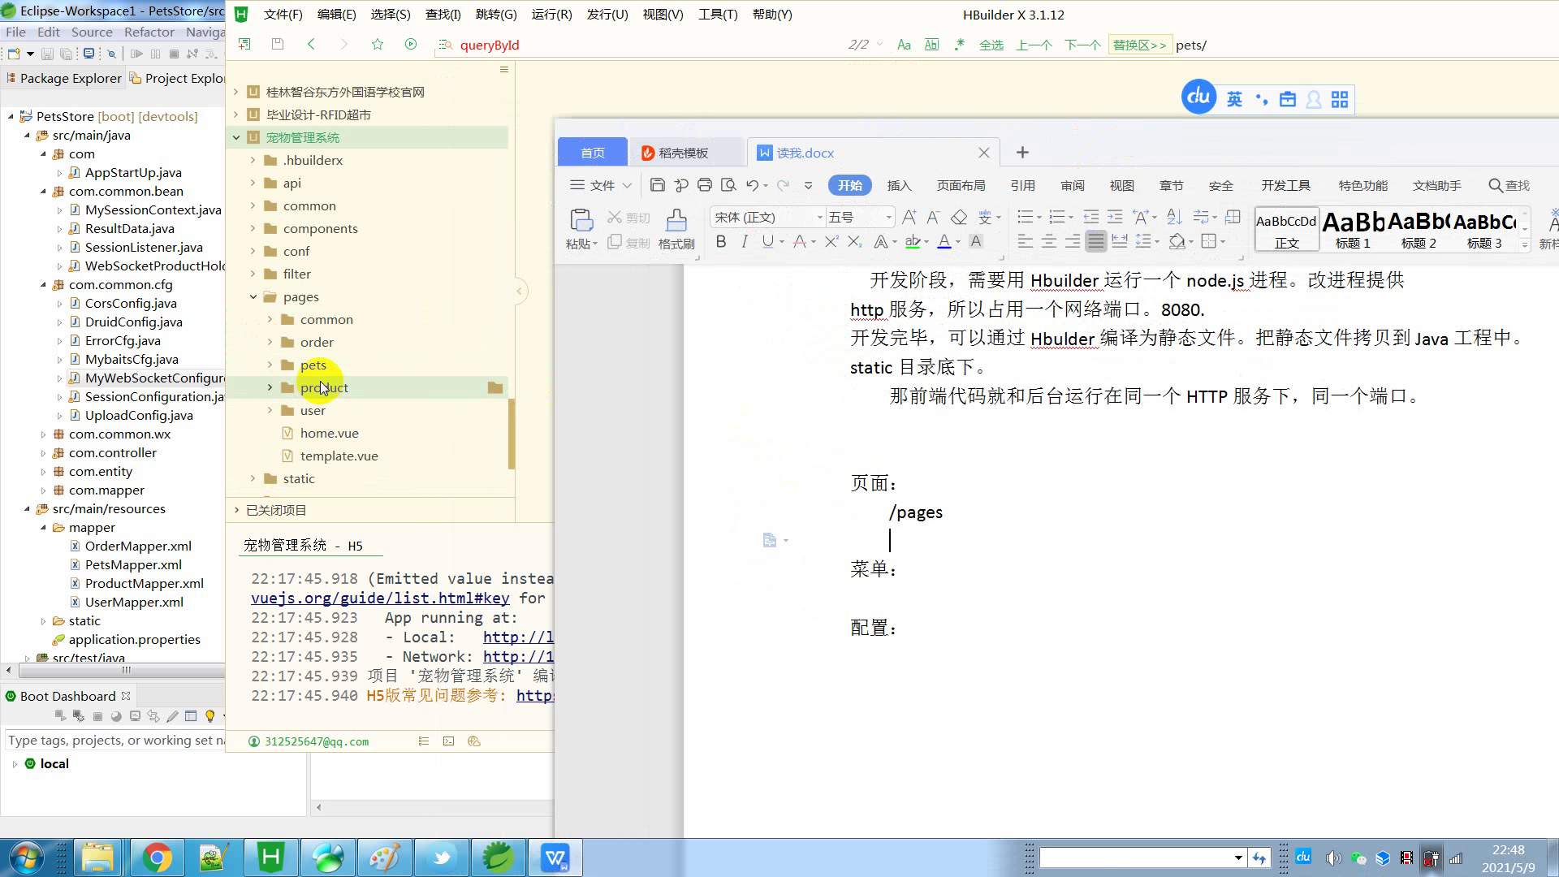This screenshot has height=877, width=1559.
Task: Open the vuejs.org guide link in console
Action: pos(380,598)
